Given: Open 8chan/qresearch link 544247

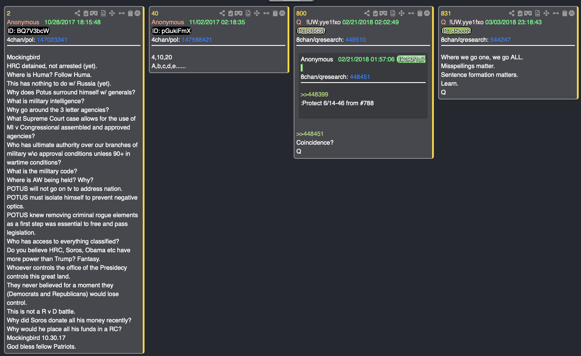Looking at the screenshot, I should click(x=500, y=40).
